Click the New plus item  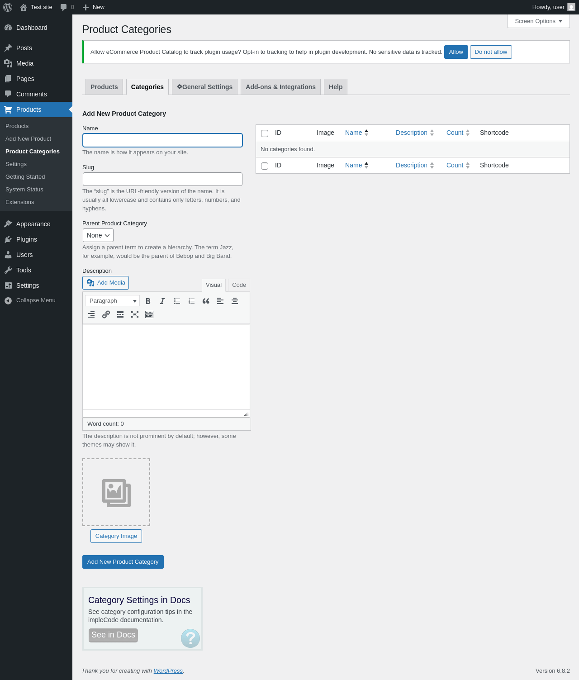[x=94, y=7]
